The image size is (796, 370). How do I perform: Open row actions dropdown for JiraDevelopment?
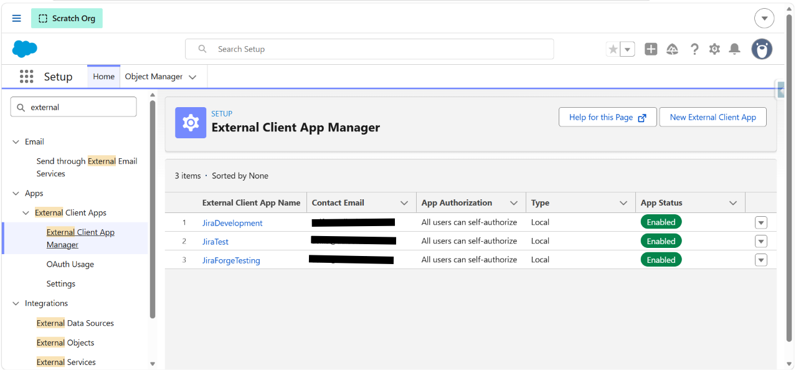[761, 222]
